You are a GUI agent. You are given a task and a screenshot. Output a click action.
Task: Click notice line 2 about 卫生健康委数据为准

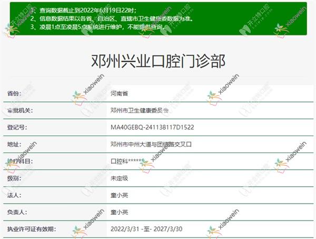pyautogui.click(x=112, y=18)
